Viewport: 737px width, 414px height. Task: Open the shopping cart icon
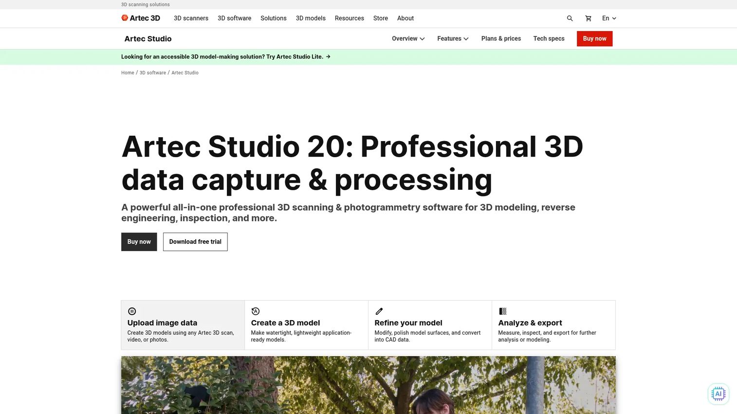point(588,18)
